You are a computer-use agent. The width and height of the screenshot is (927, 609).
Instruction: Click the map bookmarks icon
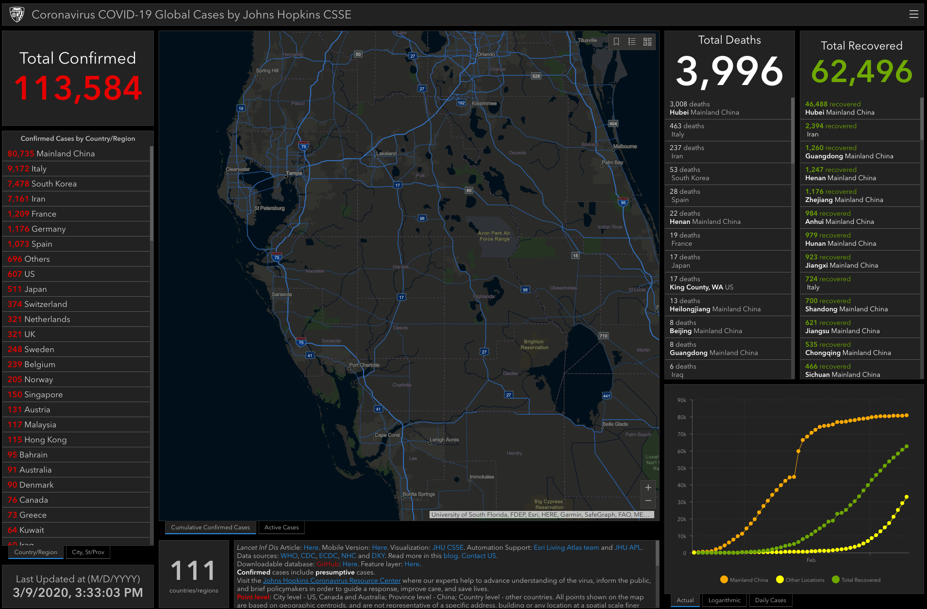point(616,42)
